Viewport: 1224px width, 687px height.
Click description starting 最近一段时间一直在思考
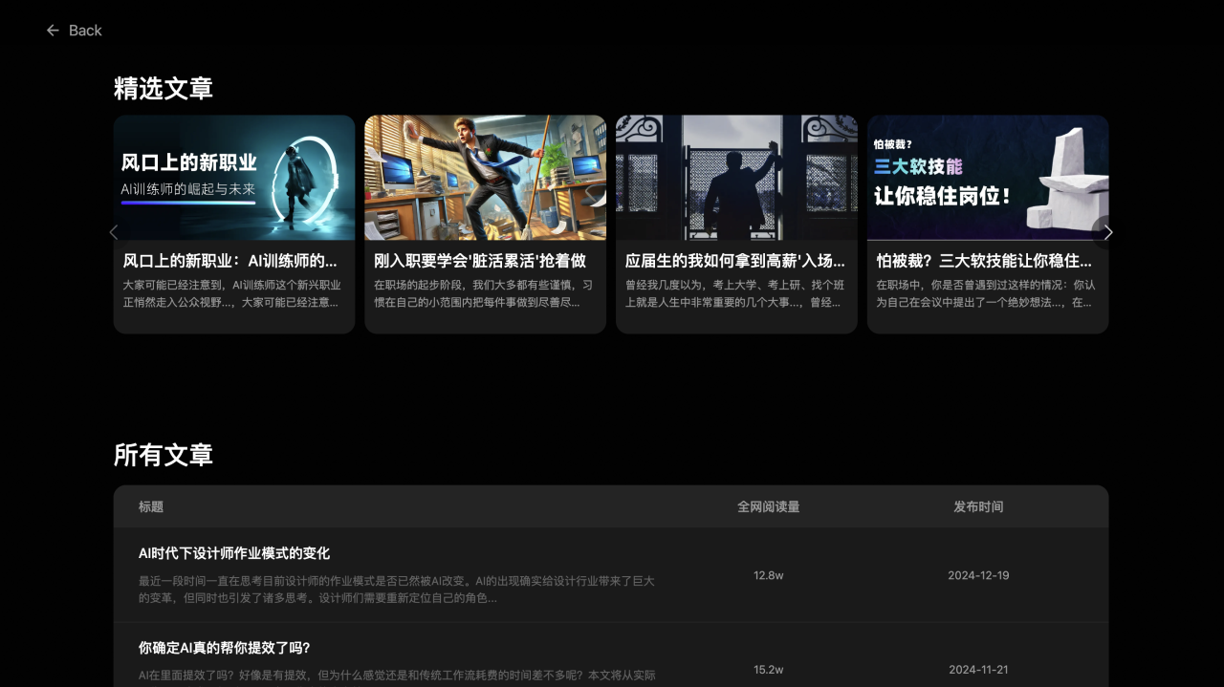point(397,590)
